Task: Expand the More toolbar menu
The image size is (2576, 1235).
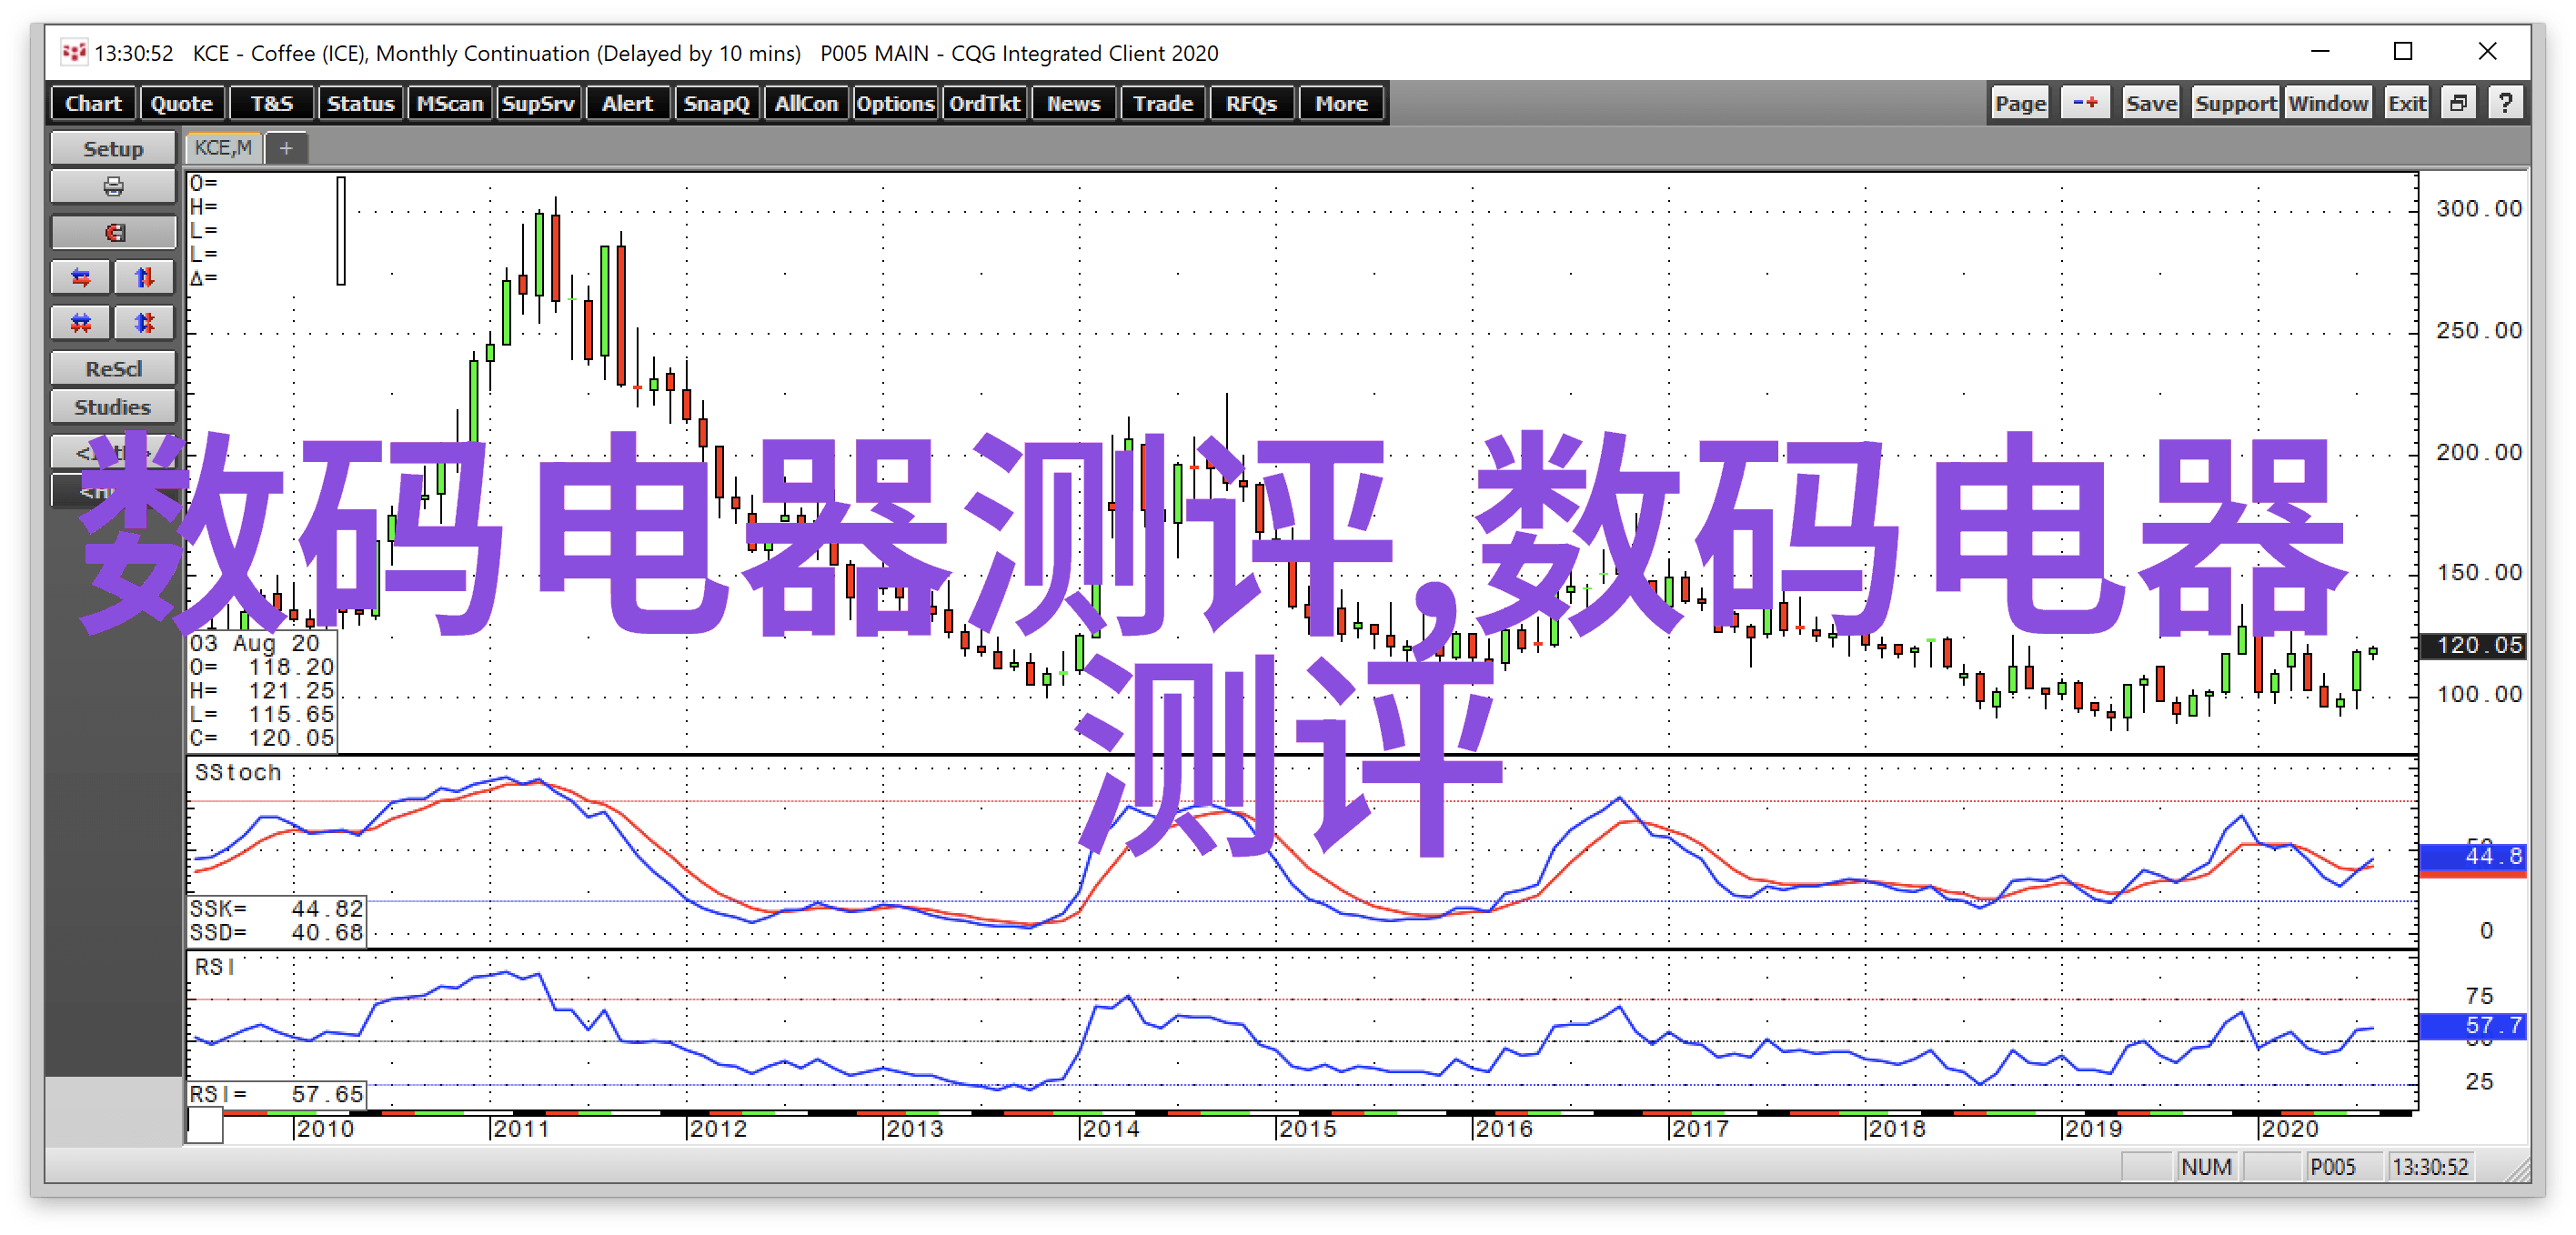Action: coord(1340,103)
